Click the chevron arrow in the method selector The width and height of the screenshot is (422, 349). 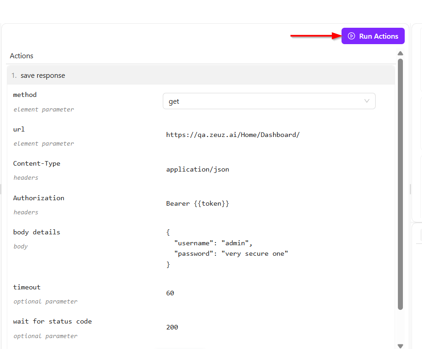[x=367, y=101]
